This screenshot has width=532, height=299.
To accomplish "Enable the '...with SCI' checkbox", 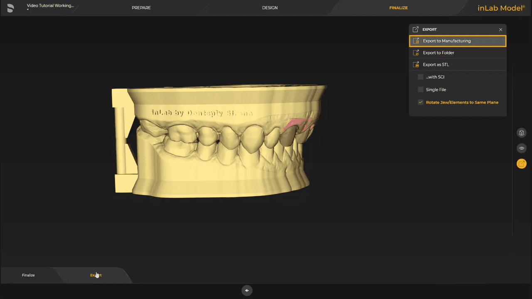I will 420,77.
